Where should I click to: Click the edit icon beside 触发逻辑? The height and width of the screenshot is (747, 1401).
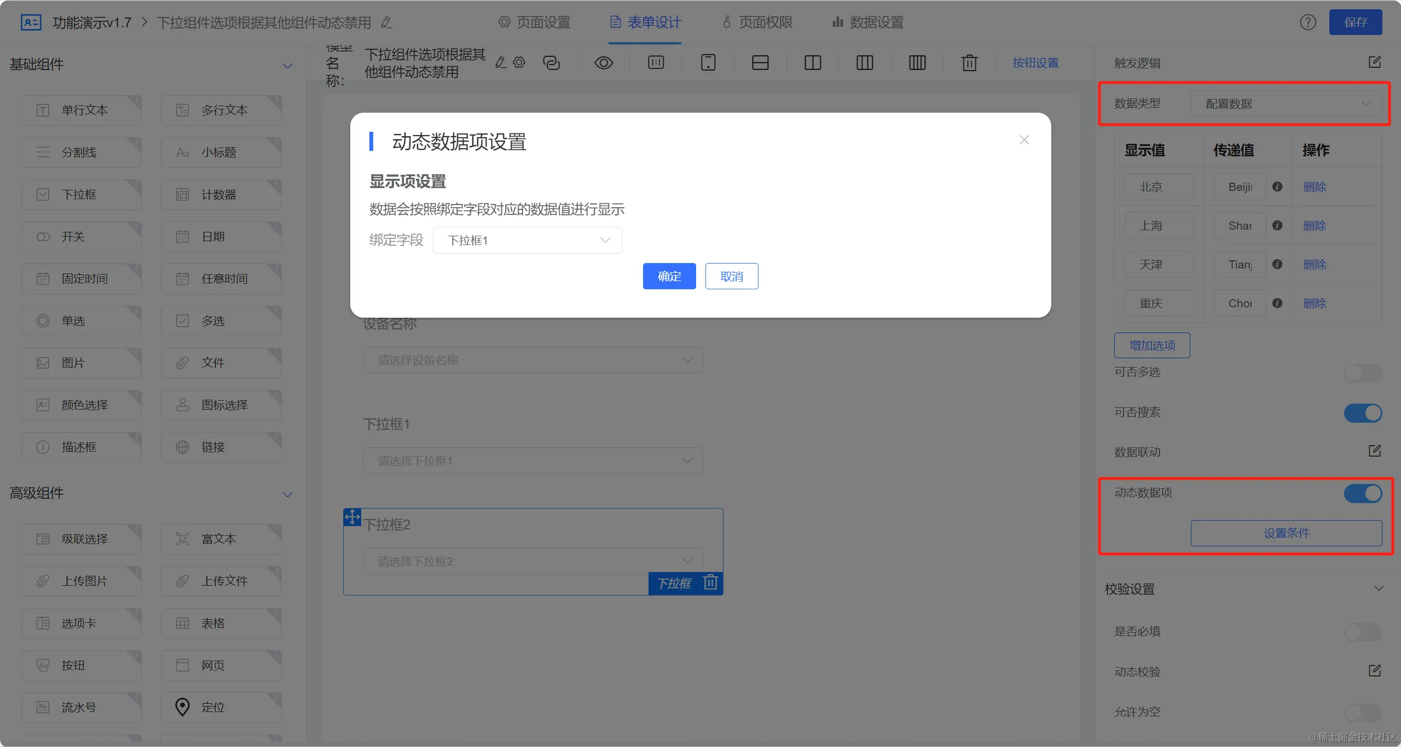pyautogui.click(x=1375, y=62)
